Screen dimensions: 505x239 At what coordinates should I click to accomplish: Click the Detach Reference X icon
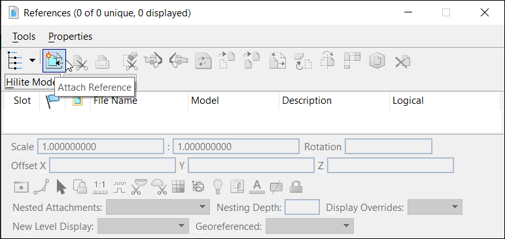402,61
